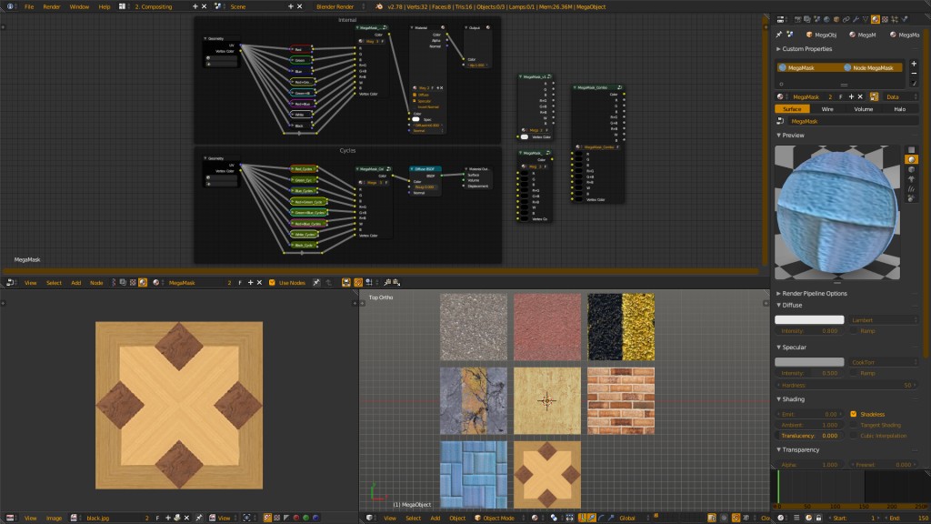Open the Render properties camera icon
The width and height of the screenshot is (931, 524).
tap(797, 16)
